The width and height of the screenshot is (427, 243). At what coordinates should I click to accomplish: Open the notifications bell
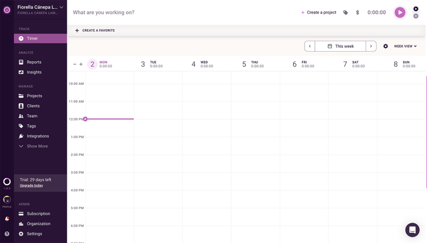pyautogui.click(x=6, y=218)
